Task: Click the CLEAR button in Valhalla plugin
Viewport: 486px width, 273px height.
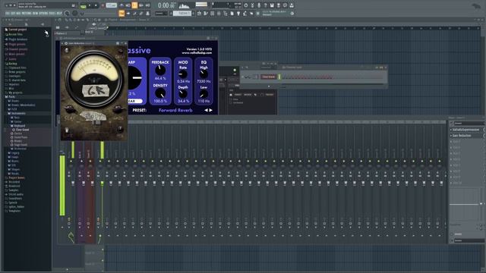Action: tap(134, 101)
